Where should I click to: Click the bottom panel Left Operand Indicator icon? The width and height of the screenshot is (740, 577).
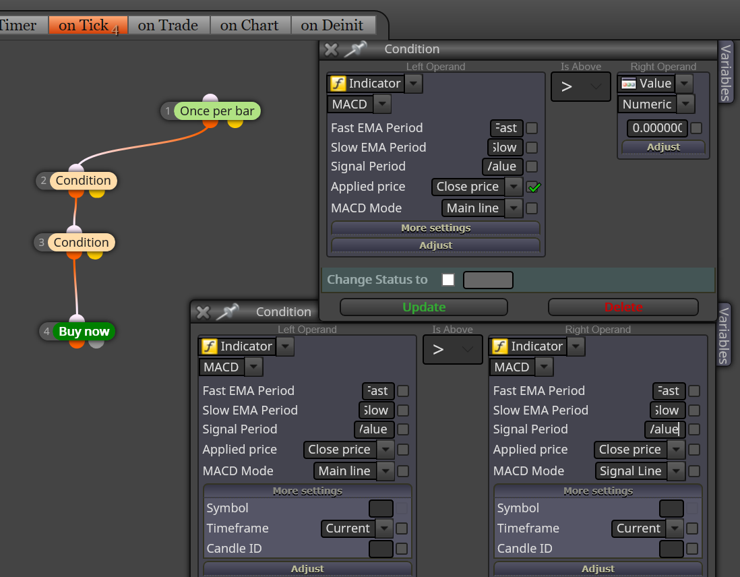(x=210, y=346)
